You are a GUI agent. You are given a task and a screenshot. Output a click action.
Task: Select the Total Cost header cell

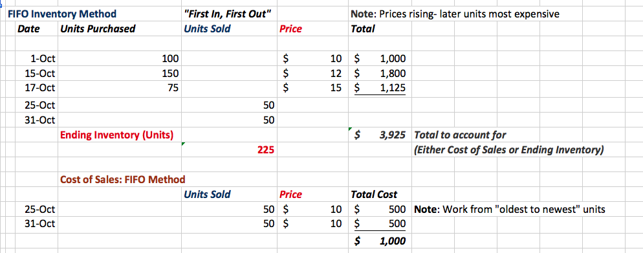click(x=374, y=194)
